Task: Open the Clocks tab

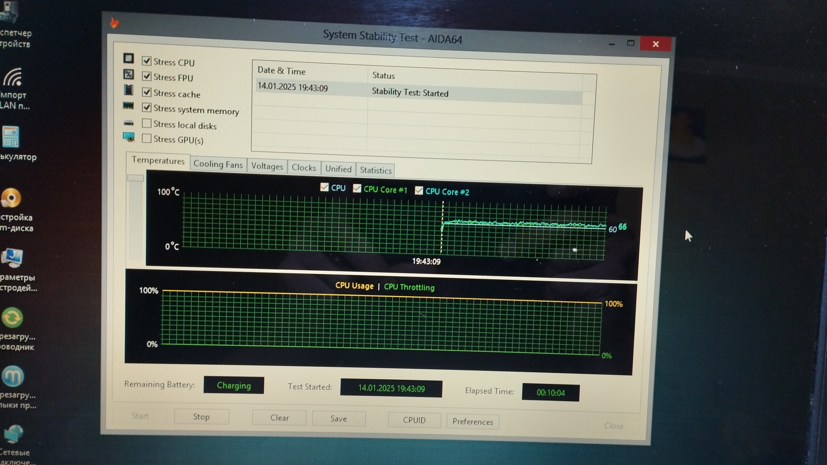Action: (x=304, y=167)
